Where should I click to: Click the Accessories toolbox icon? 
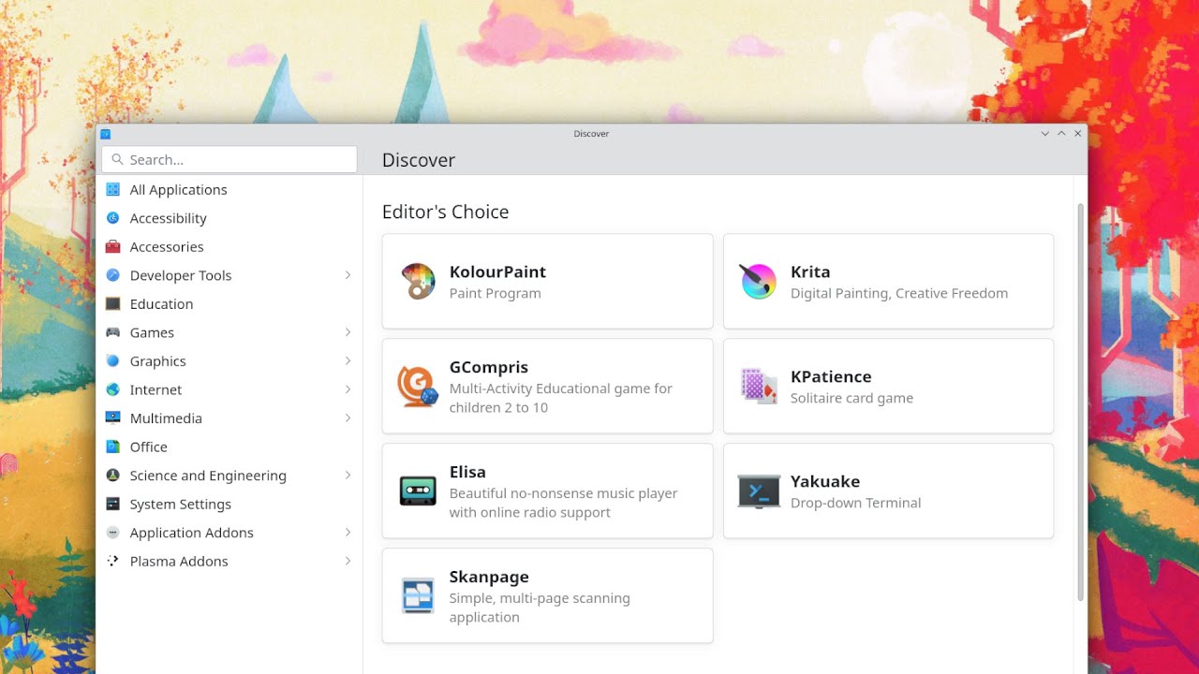pos(113,247)
